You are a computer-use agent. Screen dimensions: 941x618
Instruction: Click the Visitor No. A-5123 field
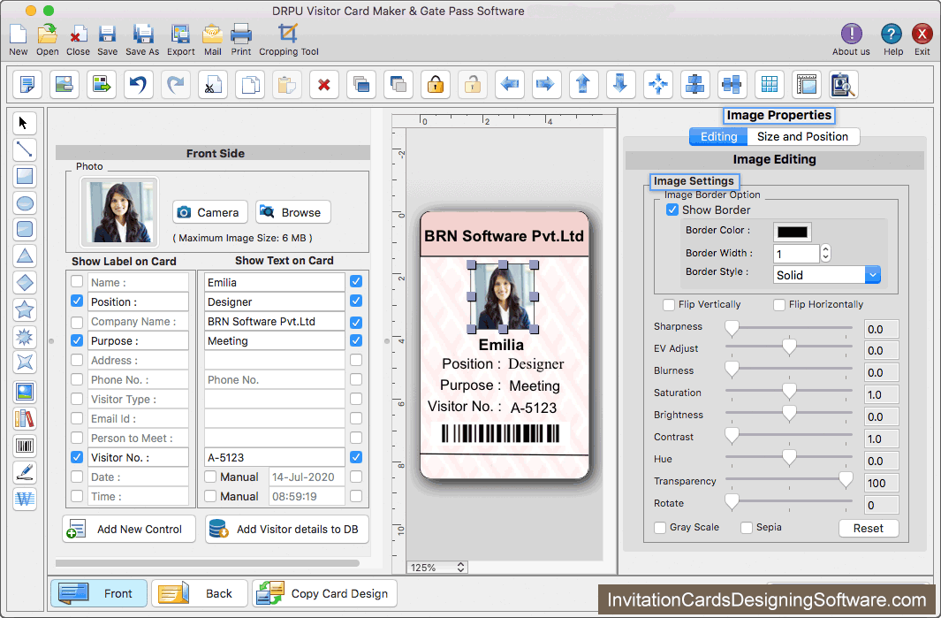[275, 457]
